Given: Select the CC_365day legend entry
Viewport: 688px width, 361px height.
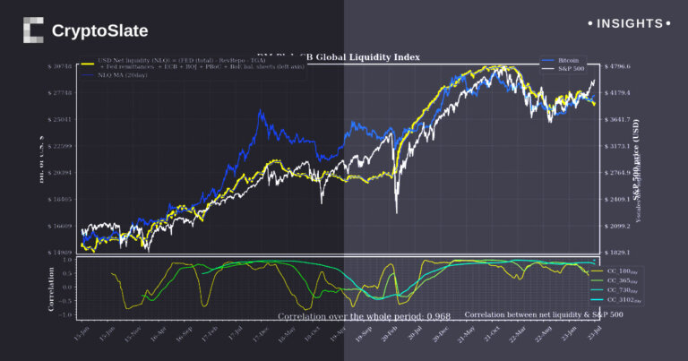Looking at the screenshot, I should [616, 280].
